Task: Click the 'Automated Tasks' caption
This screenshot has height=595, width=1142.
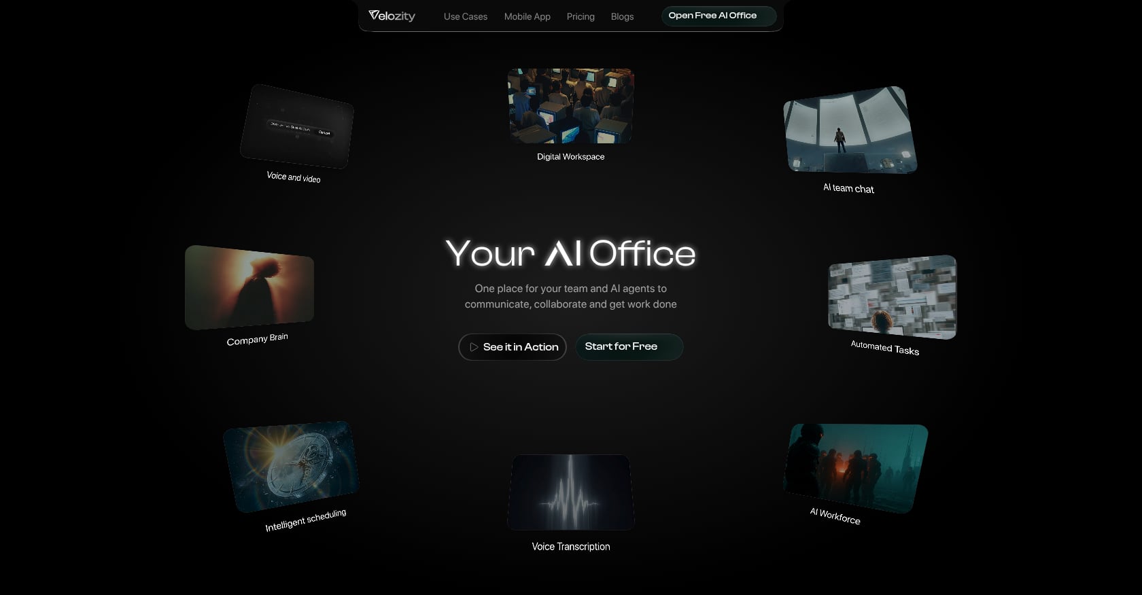Action: 885,348
